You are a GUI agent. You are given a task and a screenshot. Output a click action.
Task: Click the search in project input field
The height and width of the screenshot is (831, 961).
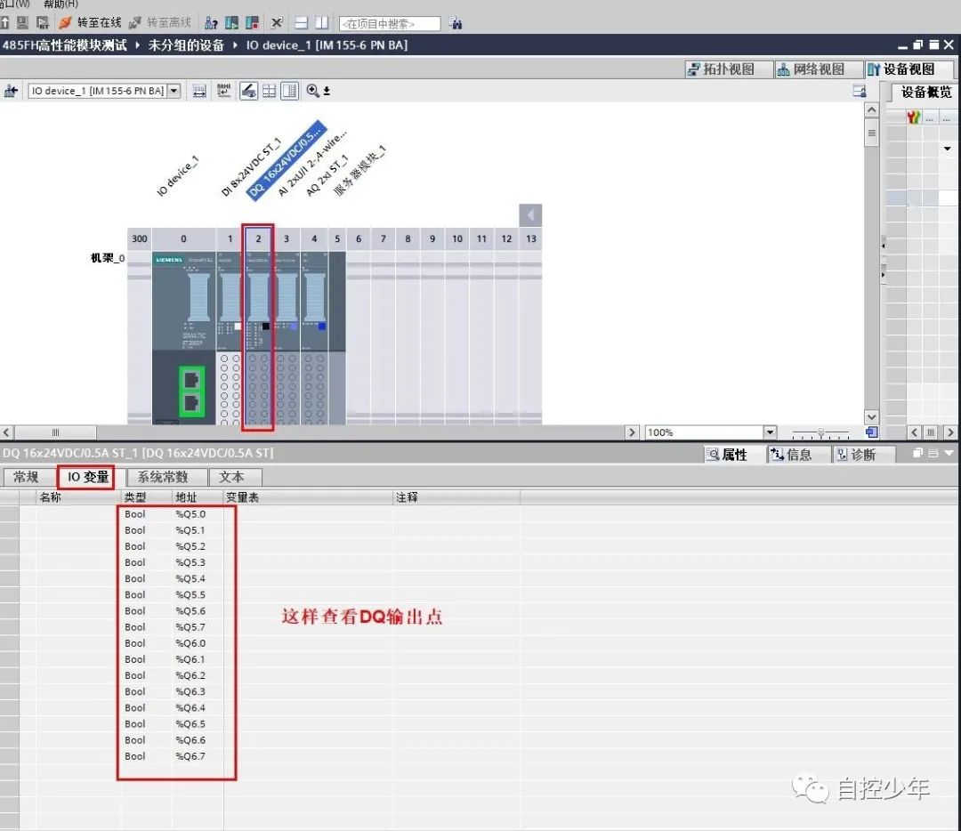pyautogui.click(x=389, y=24)
